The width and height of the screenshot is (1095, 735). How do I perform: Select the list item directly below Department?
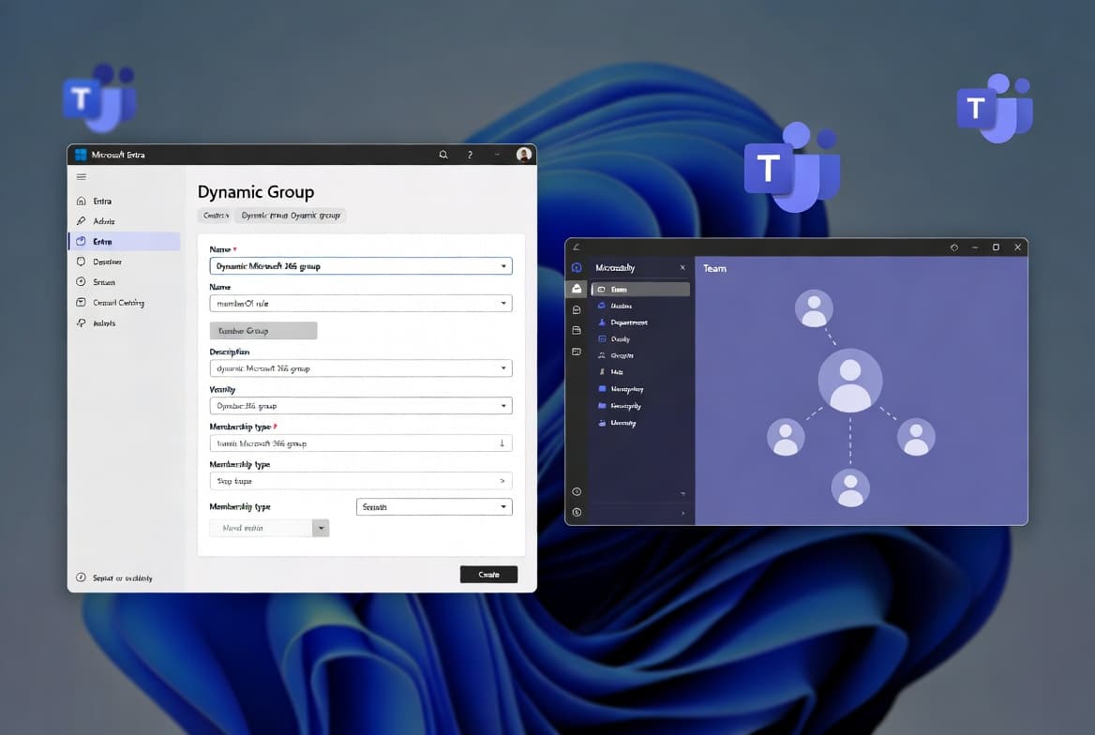pos(640,338)
